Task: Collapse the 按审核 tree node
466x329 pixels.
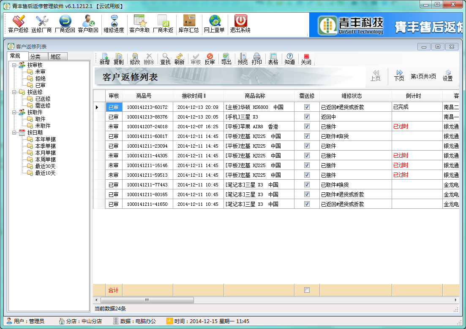Action: [x=14, y=65]
